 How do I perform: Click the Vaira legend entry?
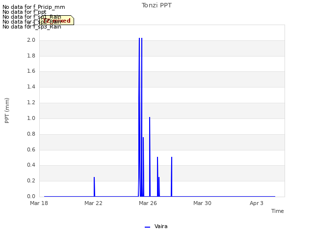[156, 226]
